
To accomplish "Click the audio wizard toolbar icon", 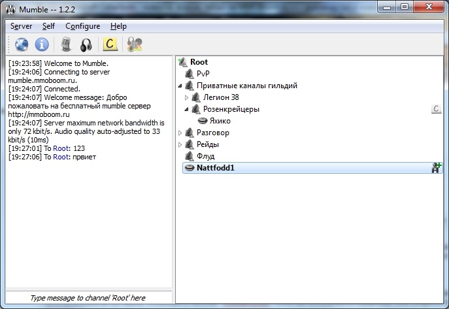I will click(135, 44).
